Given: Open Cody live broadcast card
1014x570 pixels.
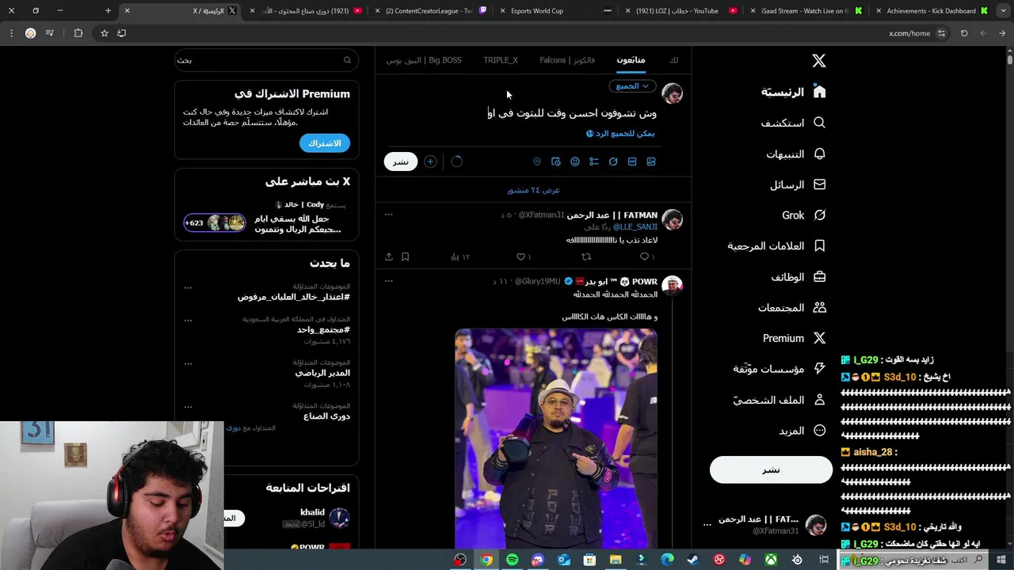Looking at the screenshot, I should tap(266, 217).
